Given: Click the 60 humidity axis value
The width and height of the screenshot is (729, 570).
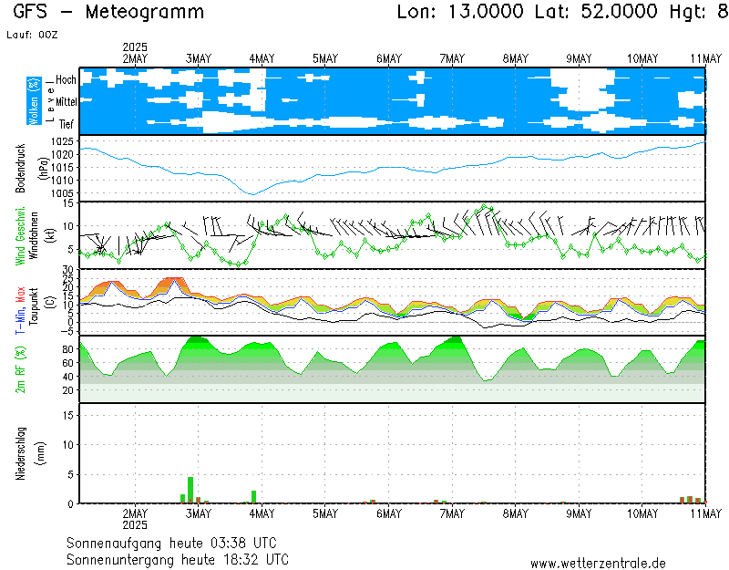Looking at the screenshot, I should tap(67, 363).
